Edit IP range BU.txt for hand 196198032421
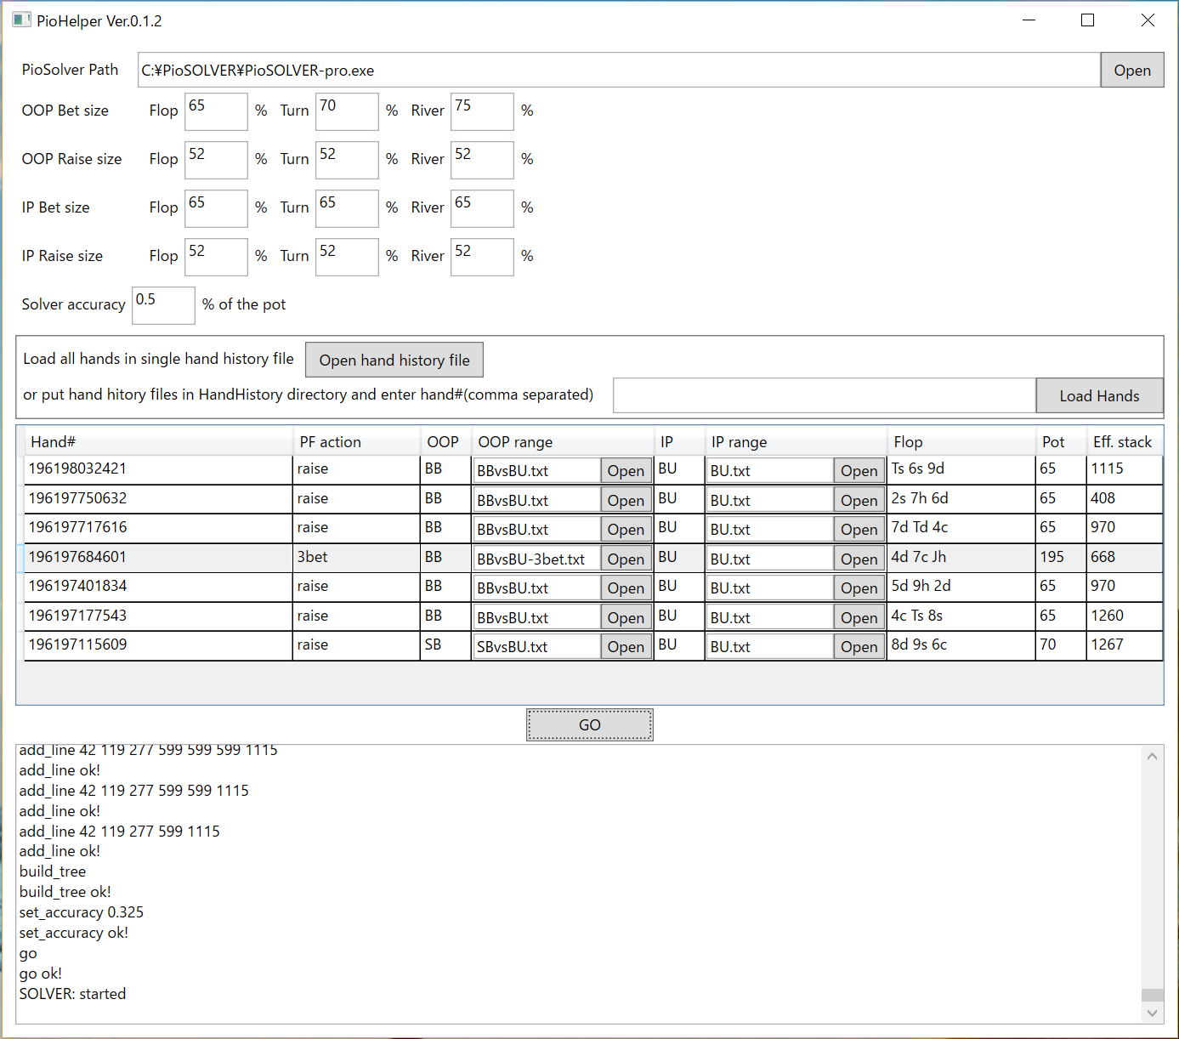 tap(769, 470)
